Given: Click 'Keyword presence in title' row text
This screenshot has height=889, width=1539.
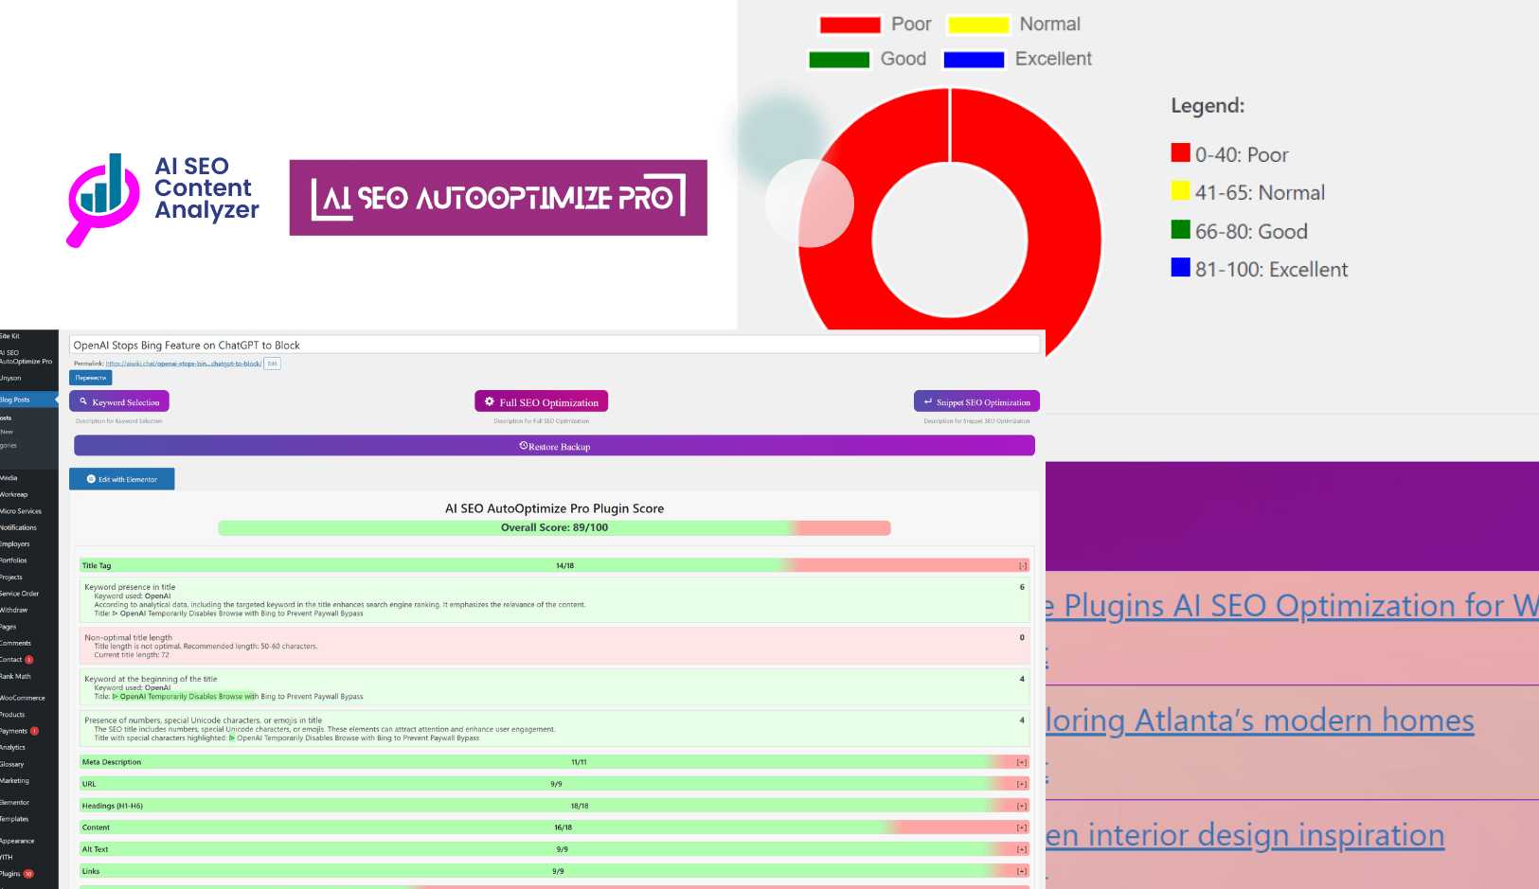Looking at the screenshot, I should 130,587.
